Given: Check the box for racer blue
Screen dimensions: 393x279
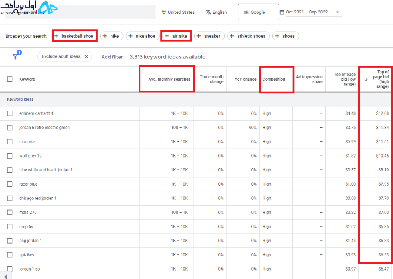Looking at the screenshot, I should [x=10, y=184].
